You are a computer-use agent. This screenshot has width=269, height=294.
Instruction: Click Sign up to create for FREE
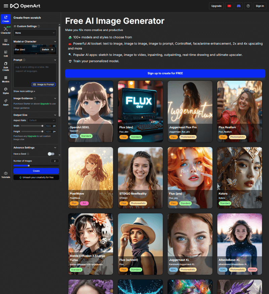[165, 73]
